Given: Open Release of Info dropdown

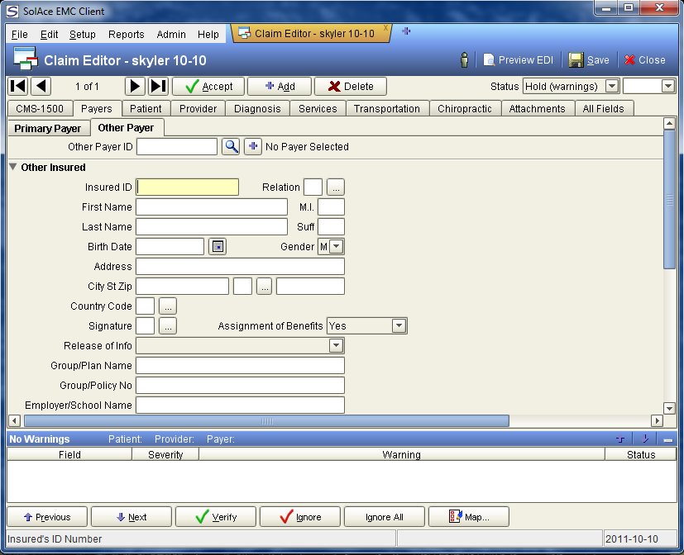Looking at the screenshot, I should [x=336, y=346].
